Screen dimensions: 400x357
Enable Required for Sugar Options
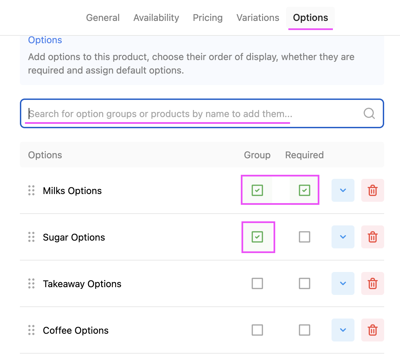pos(305,237)
